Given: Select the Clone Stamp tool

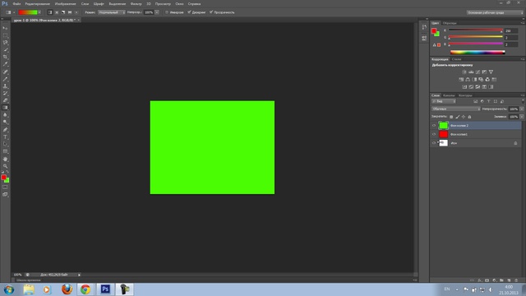Looking at the screenshot, I should point(5,86).
